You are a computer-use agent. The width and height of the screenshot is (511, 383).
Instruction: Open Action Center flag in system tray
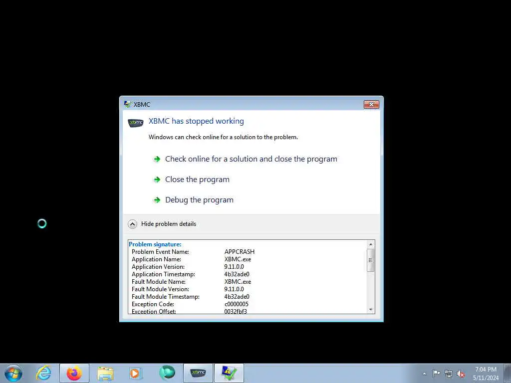click(436, 373)
